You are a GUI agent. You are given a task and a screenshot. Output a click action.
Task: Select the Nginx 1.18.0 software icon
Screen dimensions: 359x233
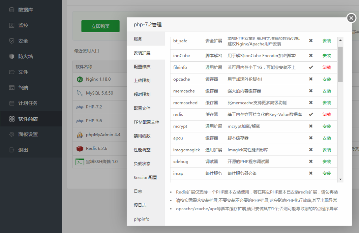(80, 80)
